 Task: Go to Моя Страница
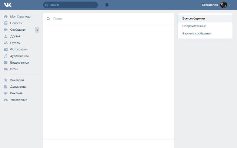click(20, 17)
